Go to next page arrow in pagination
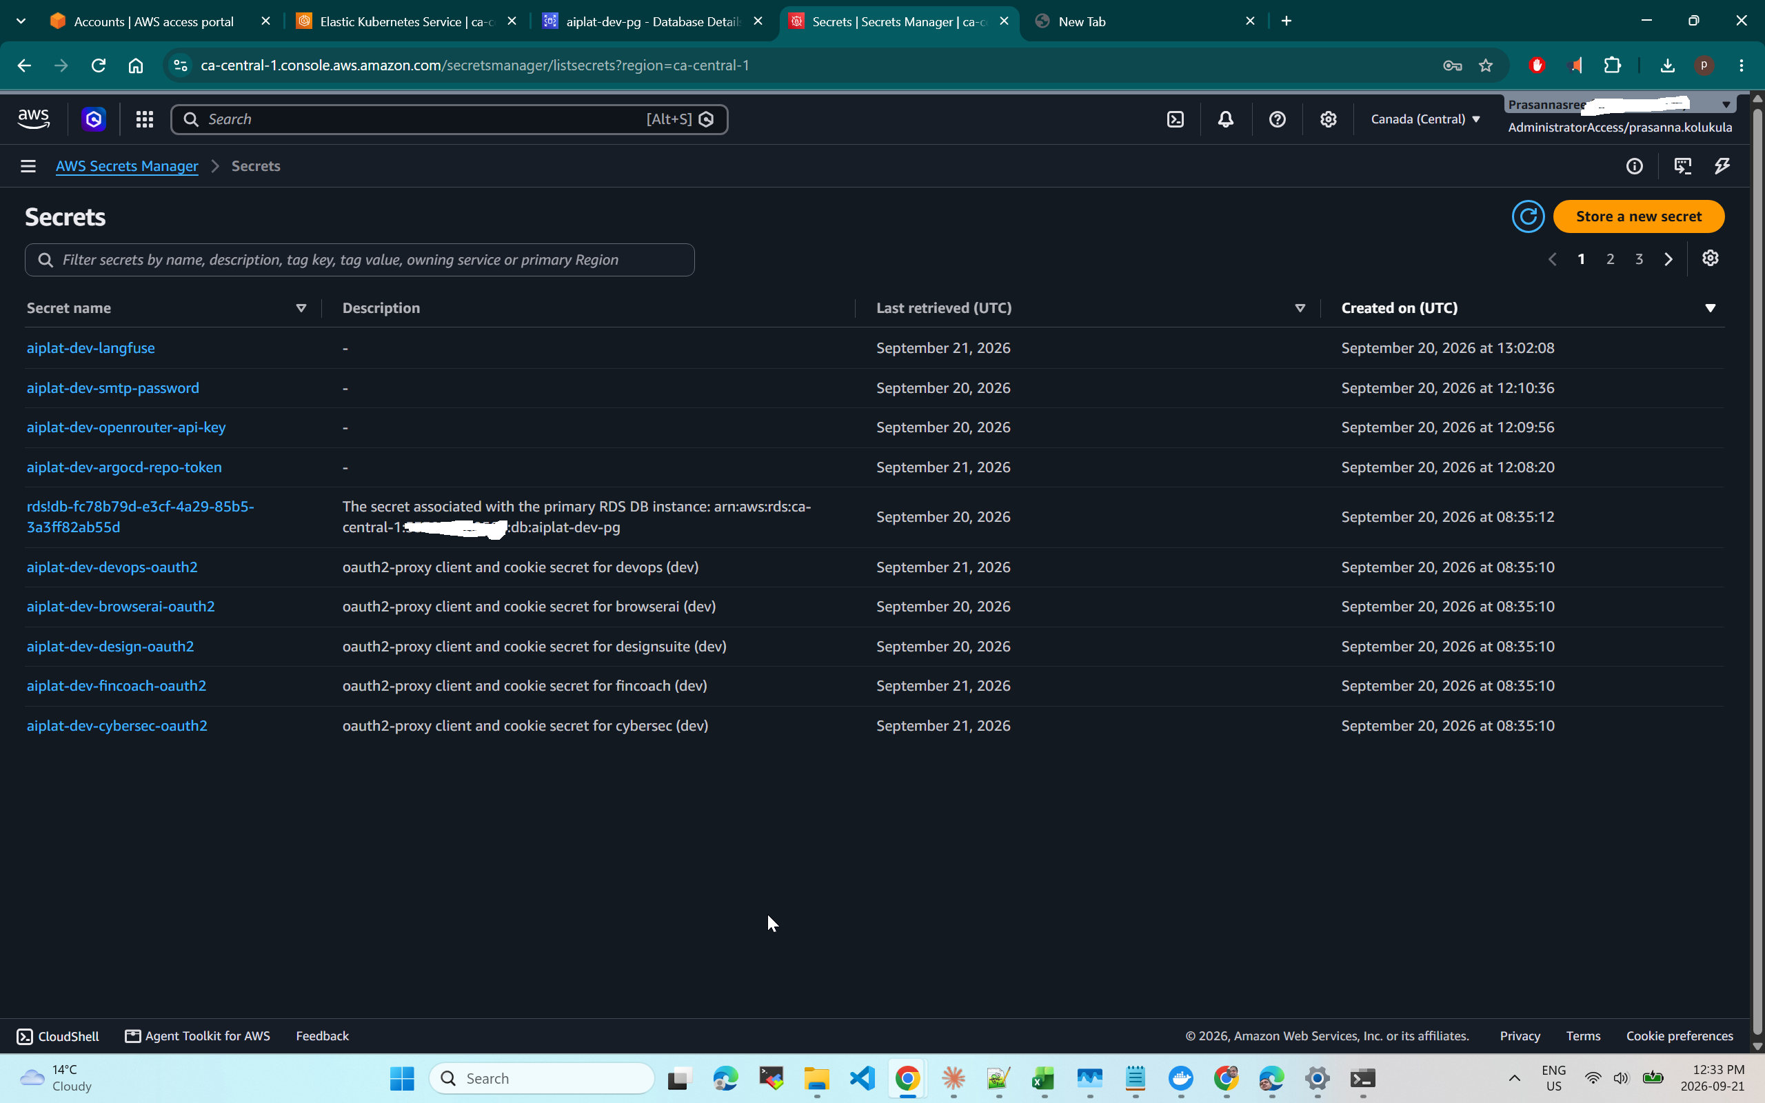The height and width of the screenshot is (1103, 1765). [1668, 259]
